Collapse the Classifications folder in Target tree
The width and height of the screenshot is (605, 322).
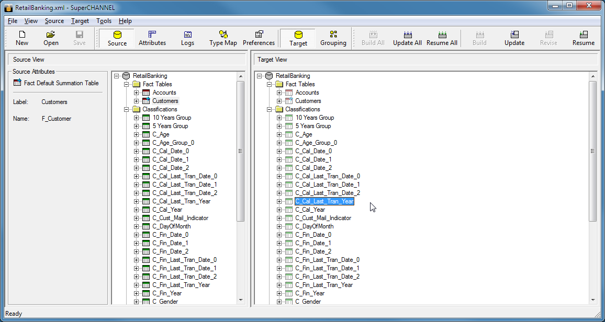(x=270, y=109)
